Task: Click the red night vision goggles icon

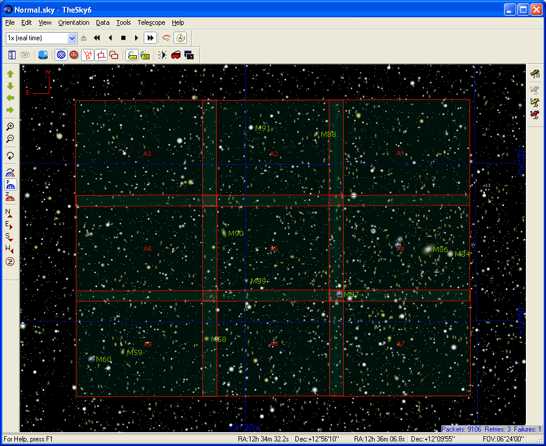Action: 176,55
